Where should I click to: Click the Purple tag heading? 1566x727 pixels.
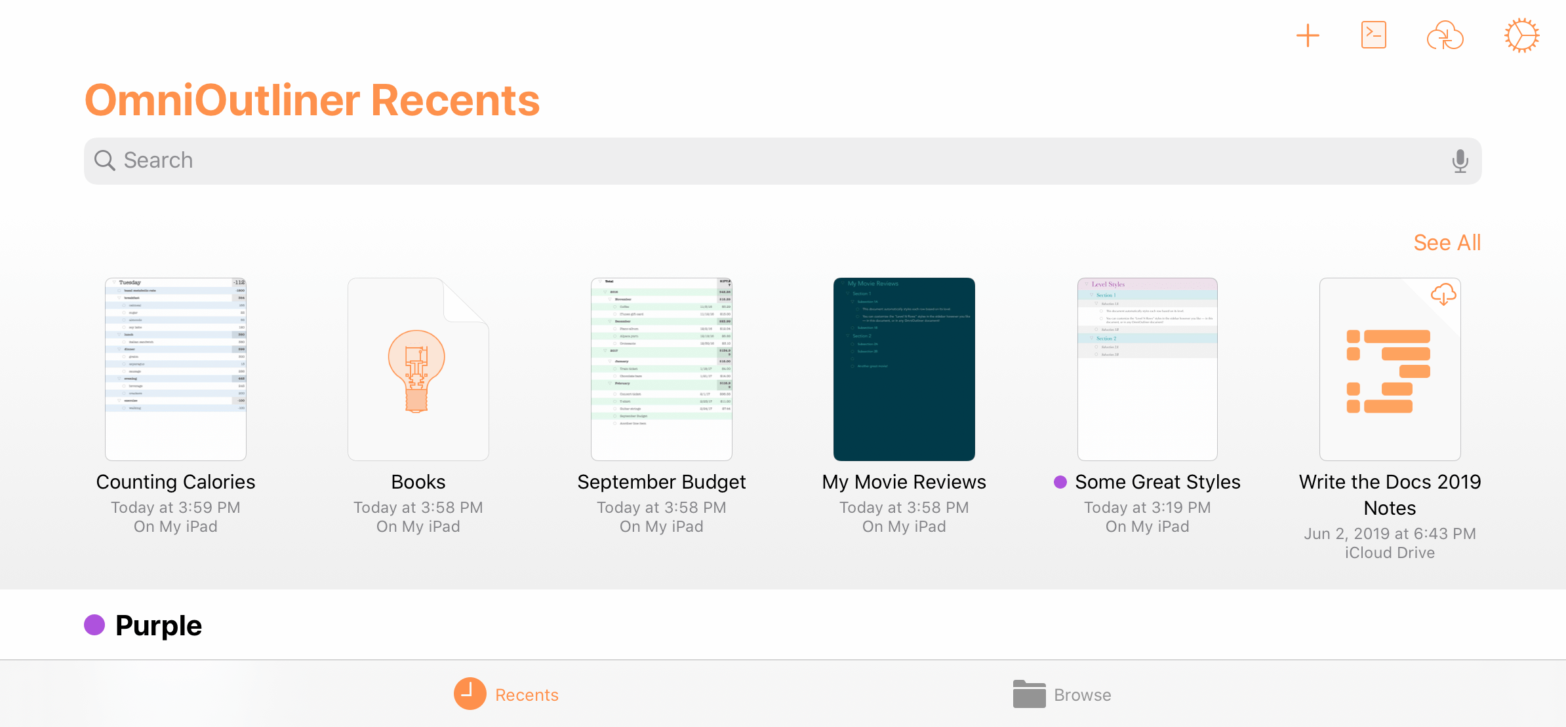[159, 625]
